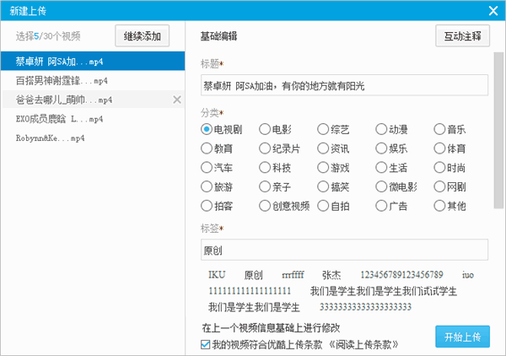Remove 爸爸去哪儿 video with its X icon
Image resolution: width=506 pixels, height=356 pixels.
177,100
